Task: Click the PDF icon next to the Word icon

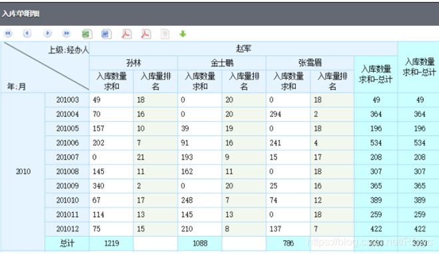Action: [x=127, y=34]
